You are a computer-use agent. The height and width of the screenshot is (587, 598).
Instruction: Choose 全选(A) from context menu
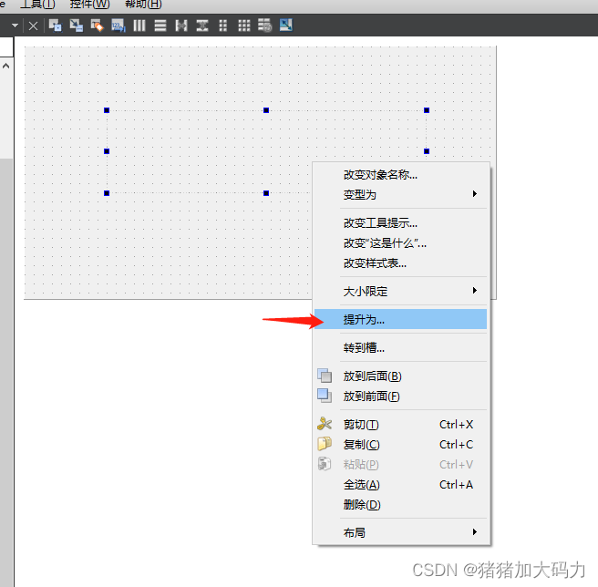click(400, 484)
